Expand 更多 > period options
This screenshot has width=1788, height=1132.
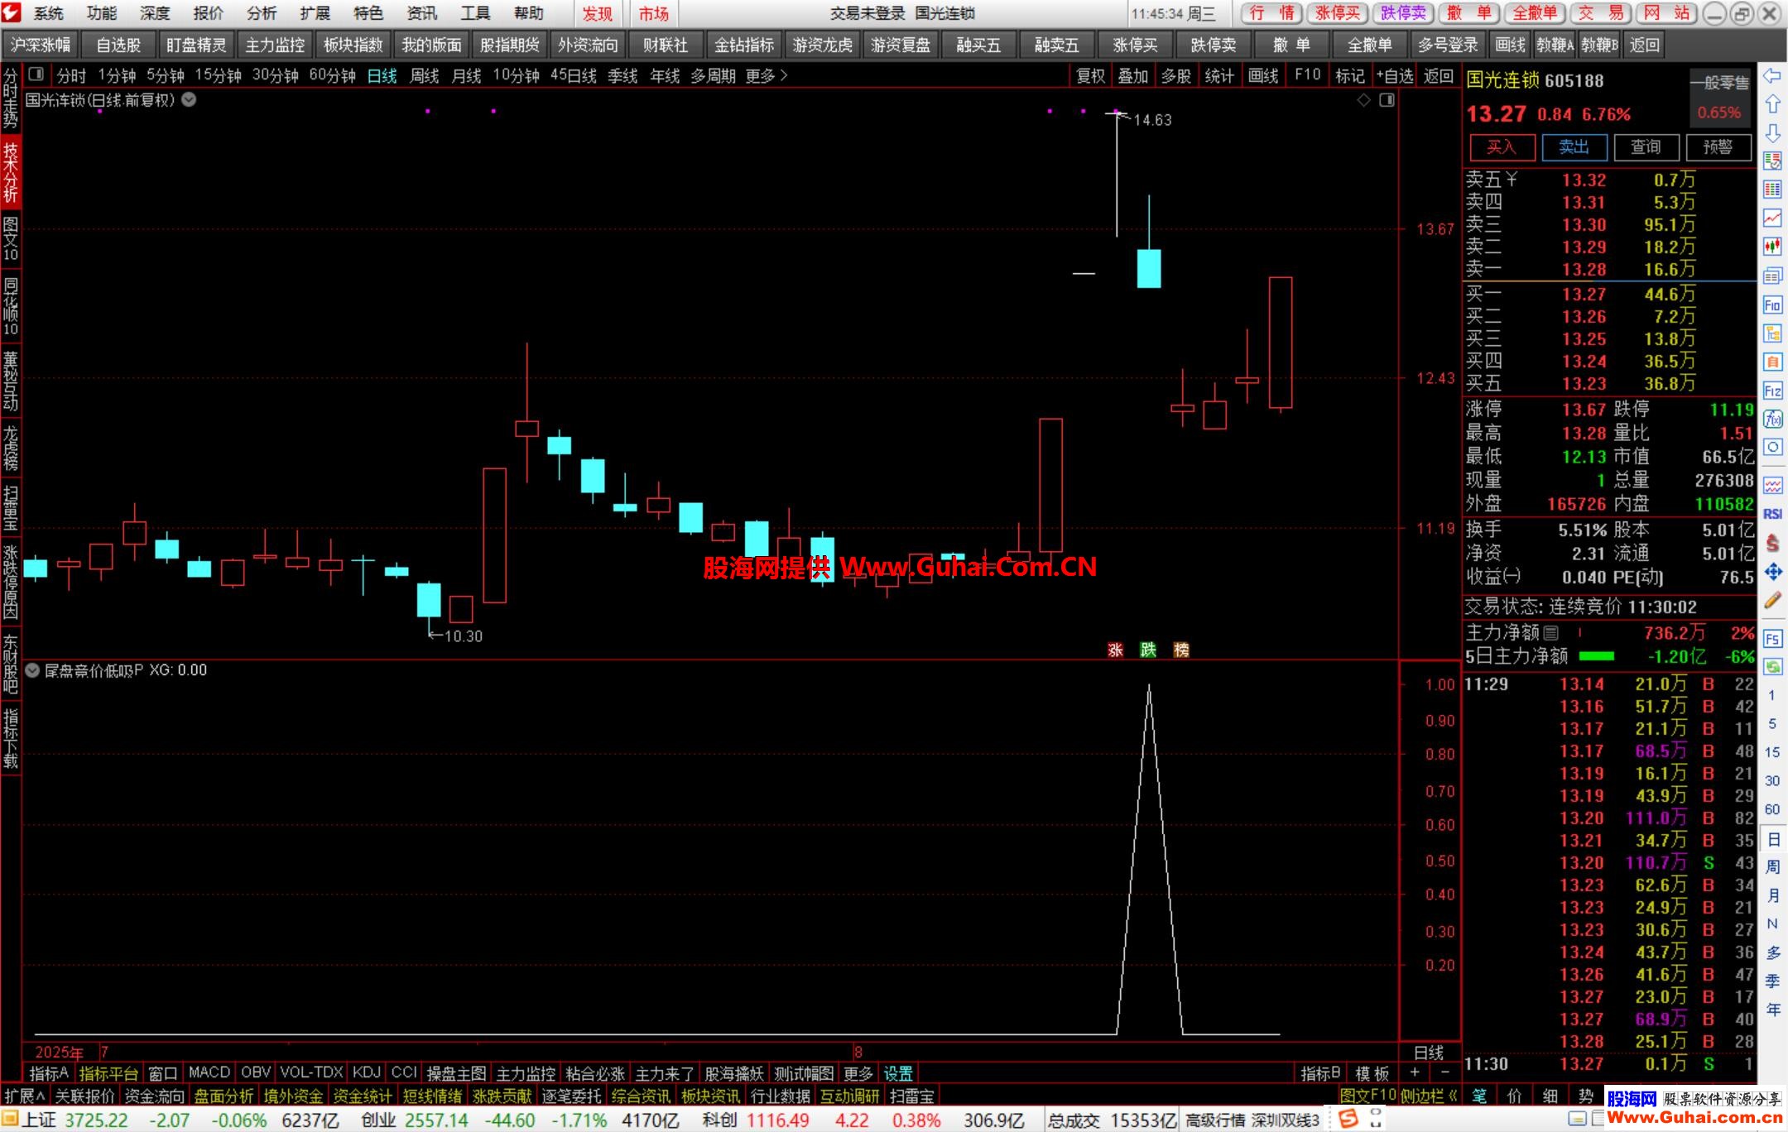(x=767, y=75)
